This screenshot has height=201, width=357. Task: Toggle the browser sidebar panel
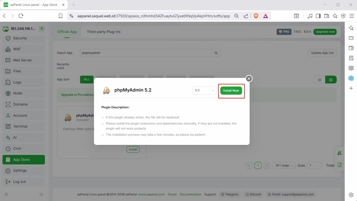coord(318,16)
